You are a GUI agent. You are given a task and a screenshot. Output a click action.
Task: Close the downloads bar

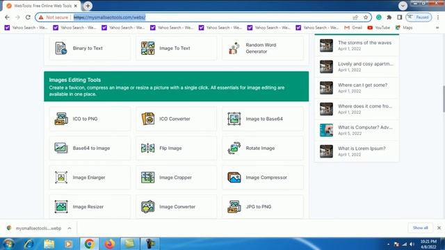click(439, 228)
